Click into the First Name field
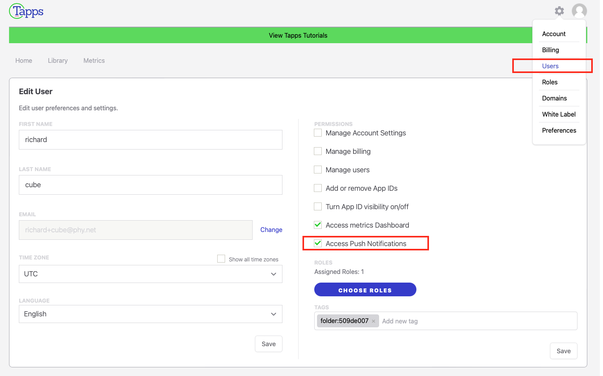The height and width of the screenshot is (376, 603). coord(150,140)
